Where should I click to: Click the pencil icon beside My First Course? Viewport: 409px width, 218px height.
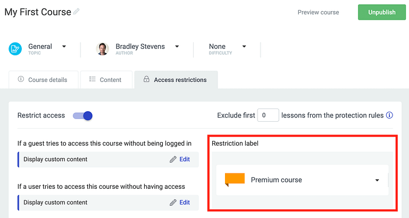tap(76, 12)
